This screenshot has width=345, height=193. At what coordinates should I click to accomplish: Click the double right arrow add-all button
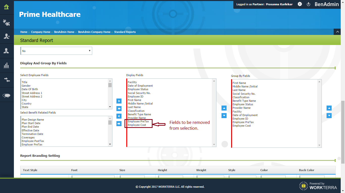click(119, 109)
